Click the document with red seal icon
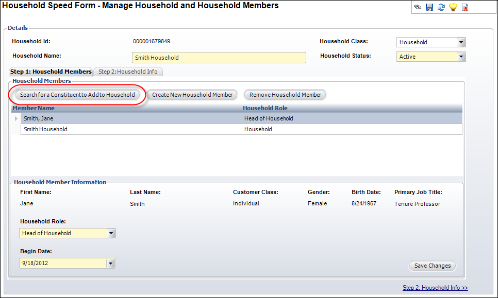 tap(465, 7)
